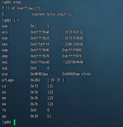Click the [ SF IF ] flags text
Viewport: 123px width, 127px height.
point(56,80)
